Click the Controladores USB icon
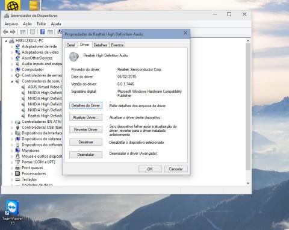This screenshot has width=289, height=230. pyautogui.click(x=17, y=128)
